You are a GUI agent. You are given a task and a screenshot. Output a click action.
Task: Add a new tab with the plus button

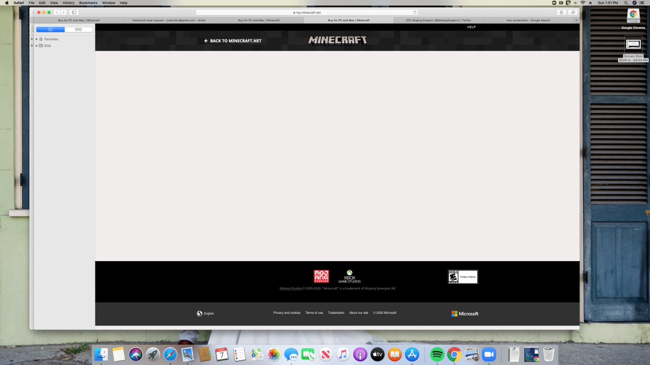click(x=576, y=20)
